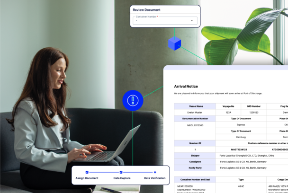Image resolution: width=288 pixels, height=193 pixels.
Task: Select the Data Capture step label
Action: tap(121, 178)
